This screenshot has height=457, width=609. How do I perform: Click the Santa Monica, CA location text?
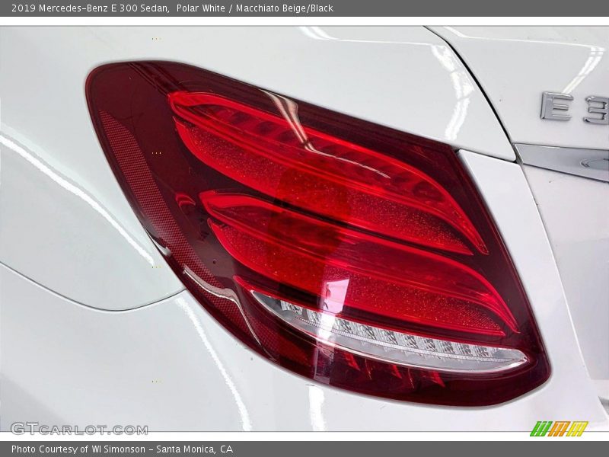[206, 449]
